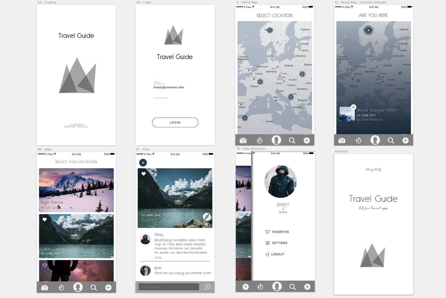Toggle heart on Lake Louise post image

point(144,174)
